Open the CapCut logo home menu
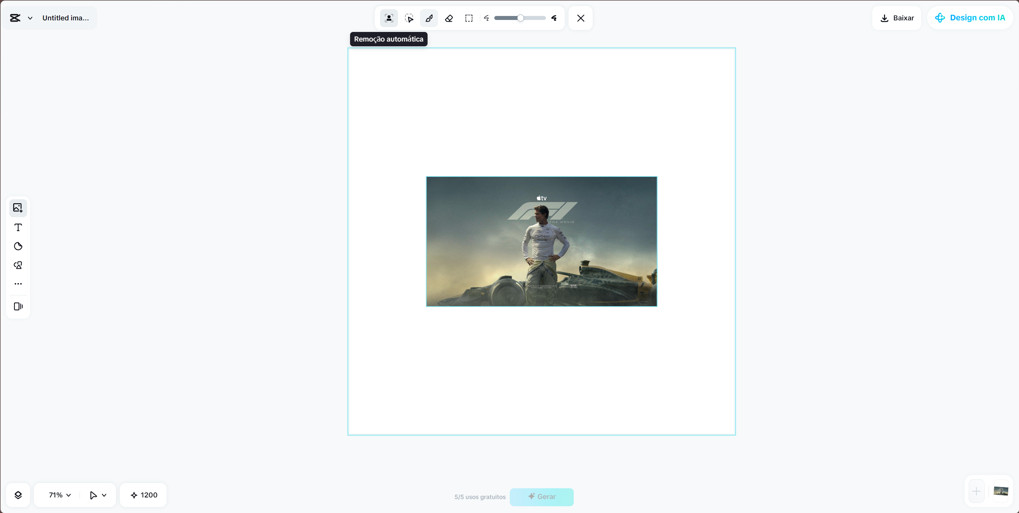Viewport: 1019px width, 513px height. (x=15, y=18)
